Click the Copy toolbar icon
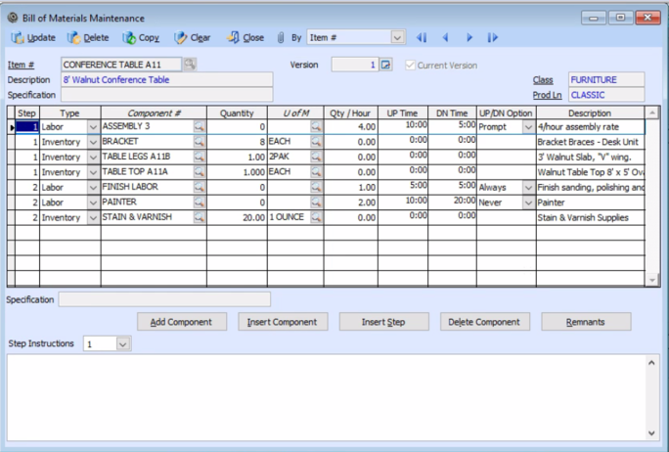Viewport: 669px width, 452px height. 129,38
